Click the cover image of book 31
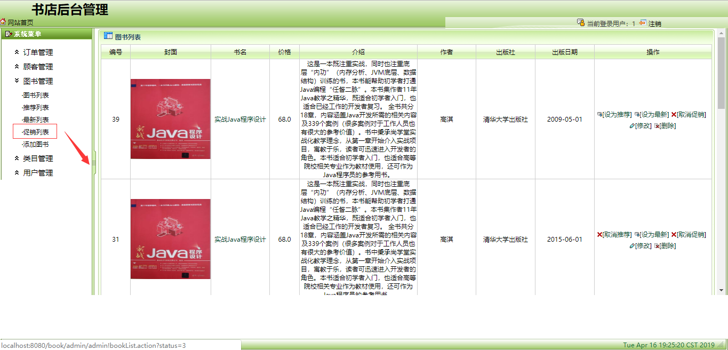 click(171, 239)
